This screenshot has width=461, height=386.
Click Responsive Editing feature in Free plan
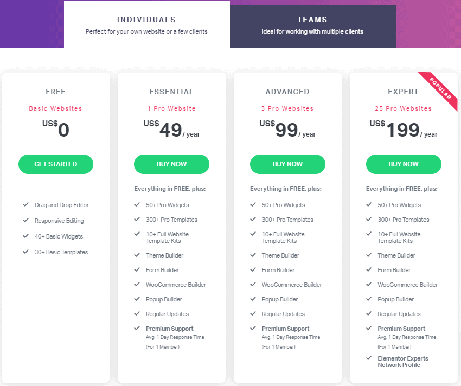point(59,221)
